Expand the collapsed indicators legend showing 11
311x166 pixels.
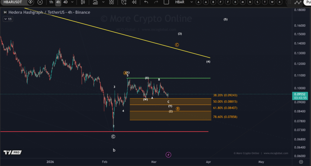tap(8, 19)
